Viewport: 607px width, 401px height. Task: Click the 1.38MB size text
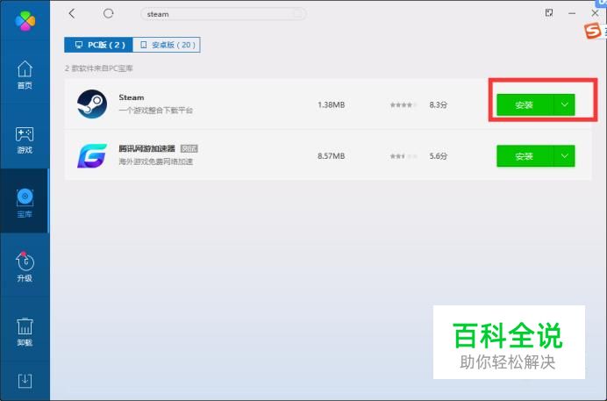point(331,105)
